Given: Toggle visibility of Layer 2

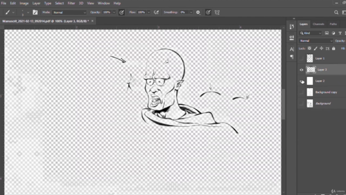Looking at the screenshot, I should 302,81.
